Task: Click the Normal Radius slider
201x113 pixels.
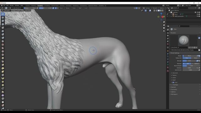Action: point(191,66)
